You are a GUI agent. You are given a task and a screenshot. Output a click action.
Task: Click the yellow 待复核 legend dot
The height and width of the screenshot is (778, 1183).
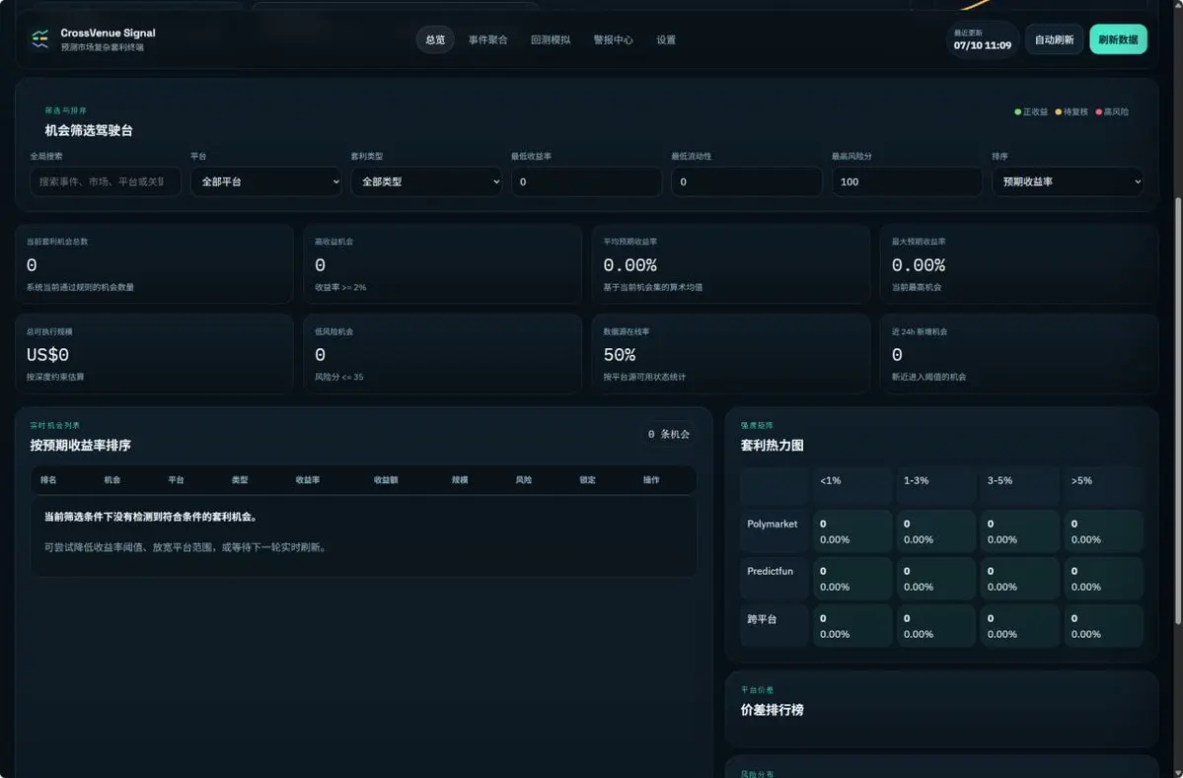1059,112
